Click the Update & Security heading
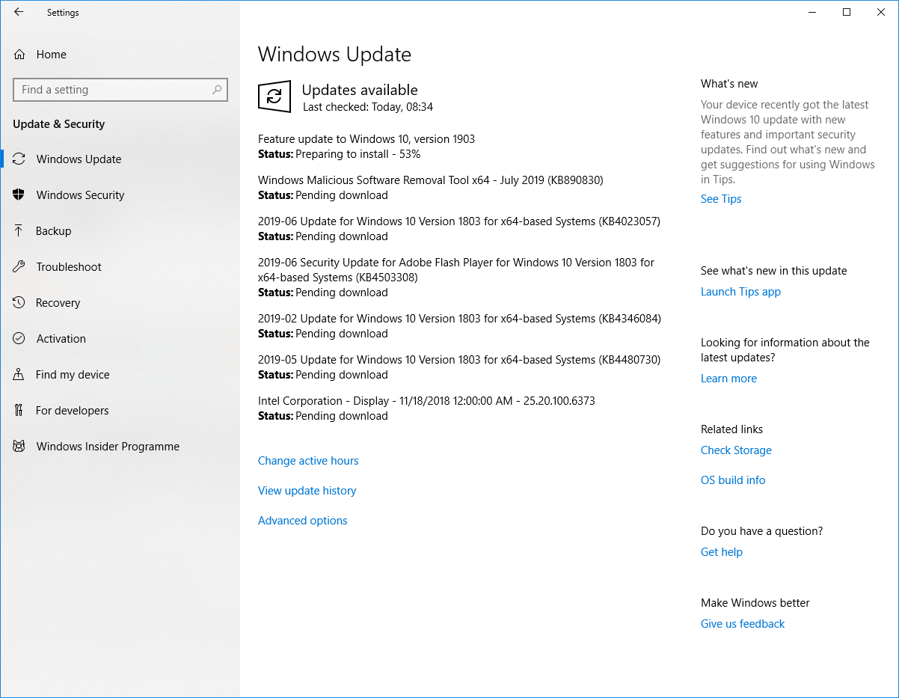Image resolution: width=899 pixels, height=698 pixels. coord(59,124)
